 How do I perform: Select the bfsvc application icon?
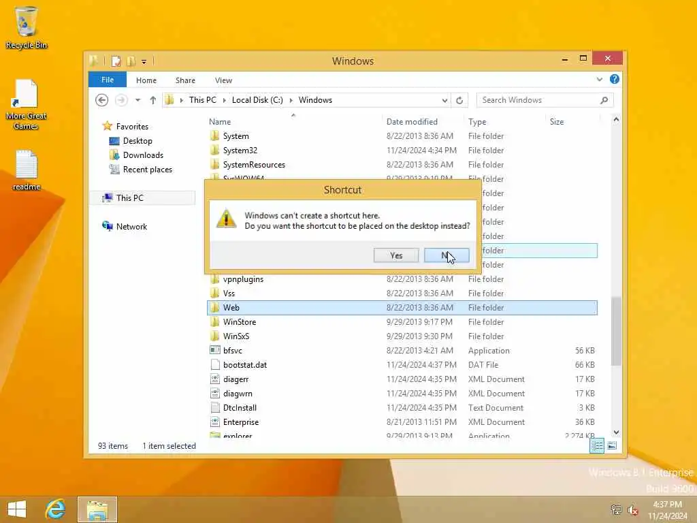click(x=215, y=350)
